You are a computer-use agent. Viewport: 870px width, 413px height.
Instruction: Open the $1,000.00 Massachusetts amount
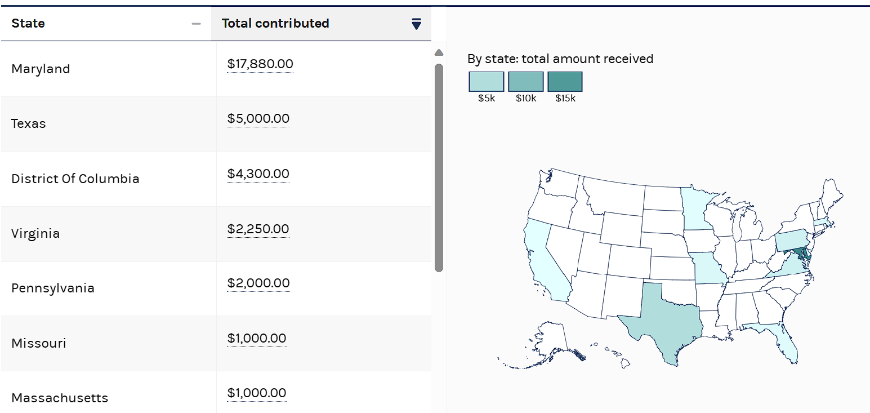[256, 393]
